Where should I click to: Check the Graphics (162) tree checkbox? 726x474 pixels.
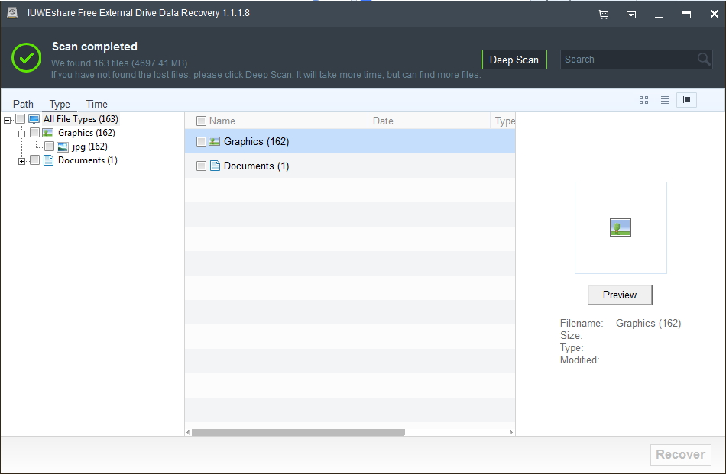pos(34,133)
